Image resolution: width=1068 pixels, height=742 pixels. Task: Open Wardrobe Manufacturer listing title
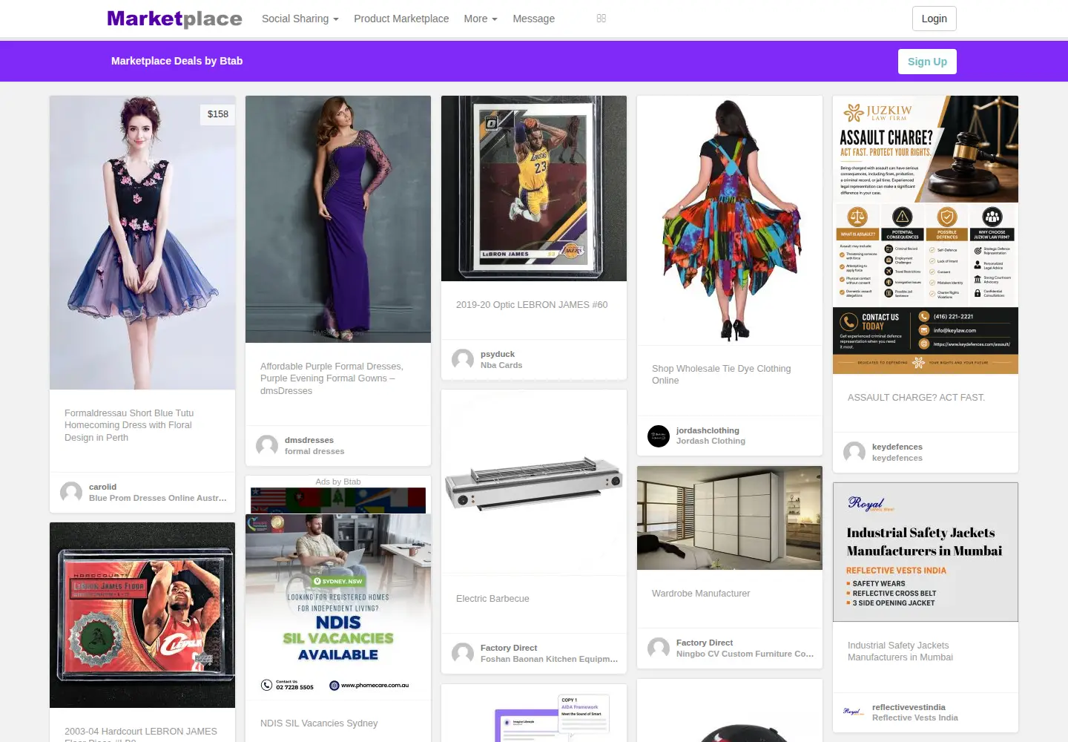coord(701,594)
